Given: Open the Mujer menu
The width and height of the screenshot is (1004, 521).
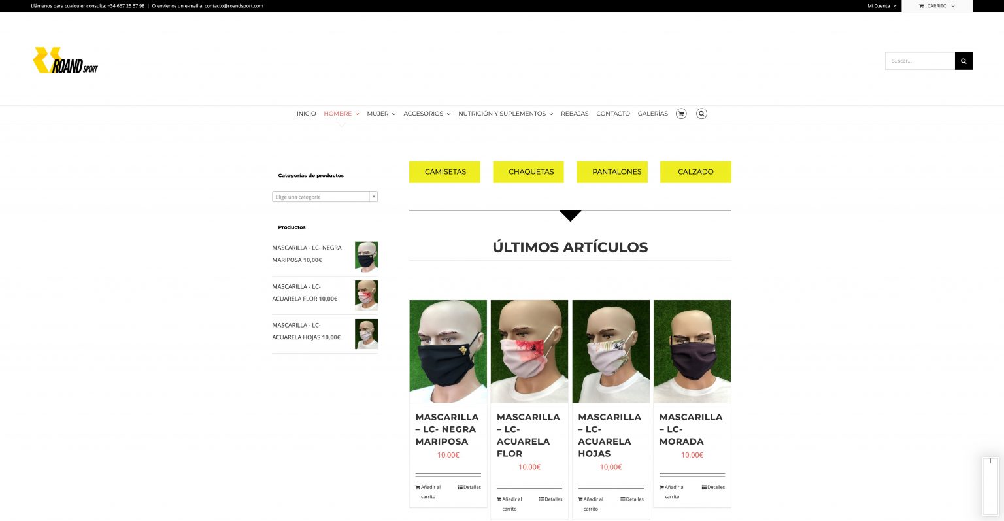Looking at the screenshot, I should [x=381, y=114].
